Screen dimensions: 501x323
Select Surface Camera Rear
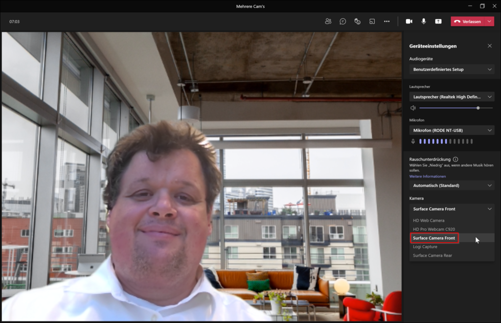452,255
